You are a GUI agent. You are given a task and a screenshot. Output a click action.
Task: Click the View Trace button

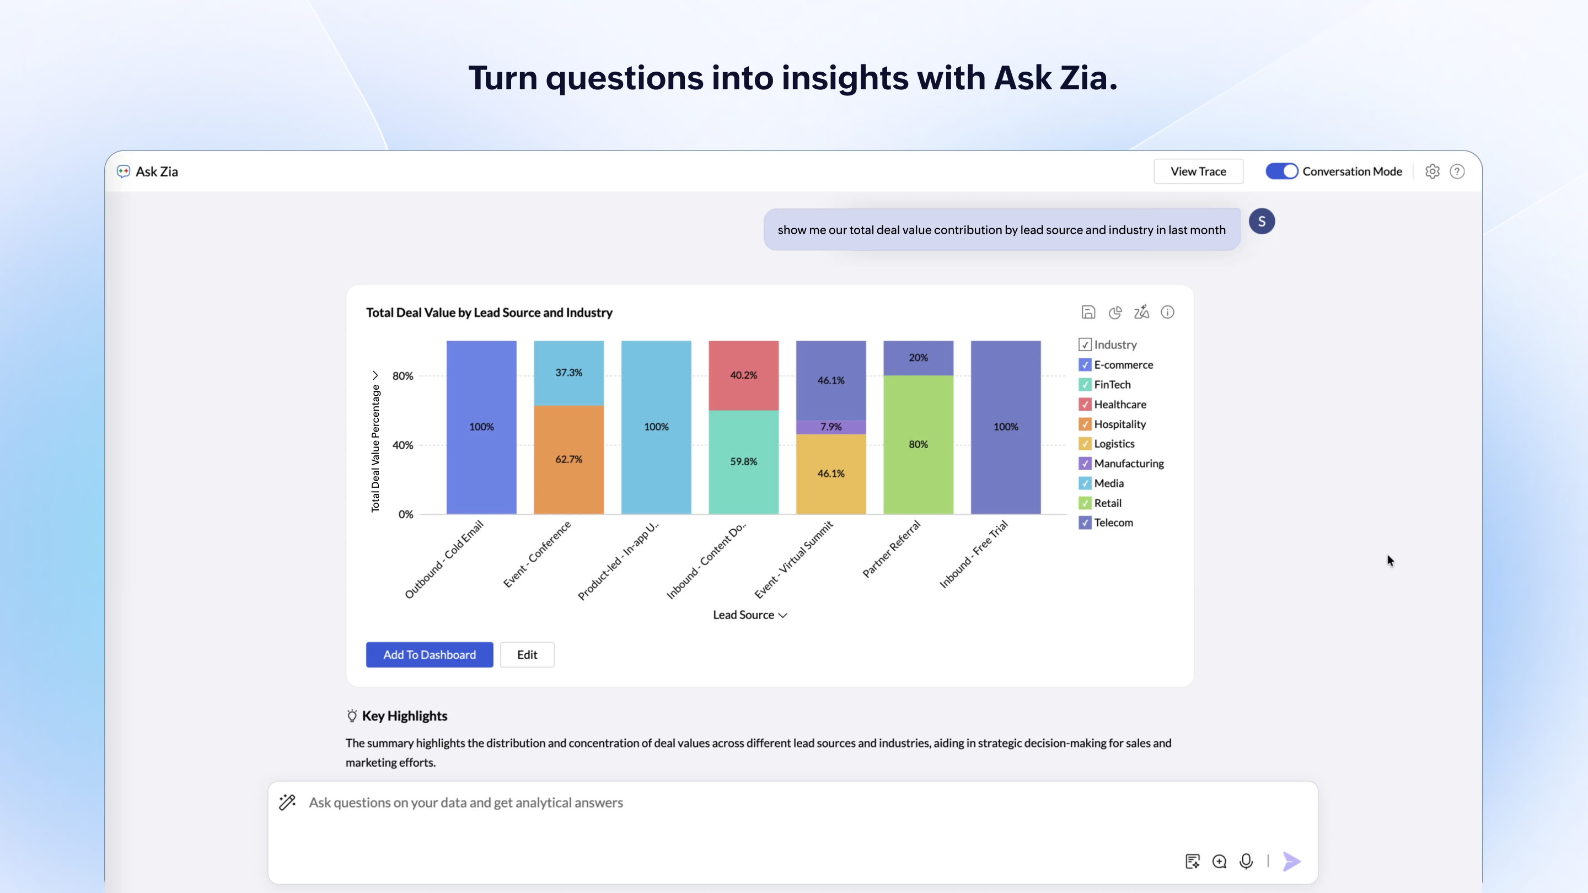pyautogui.click(x=1198, y=171)
